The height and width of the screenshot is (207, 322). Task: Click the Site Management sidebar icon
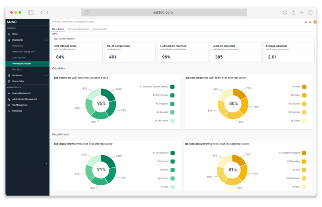[x=9, y=105]
